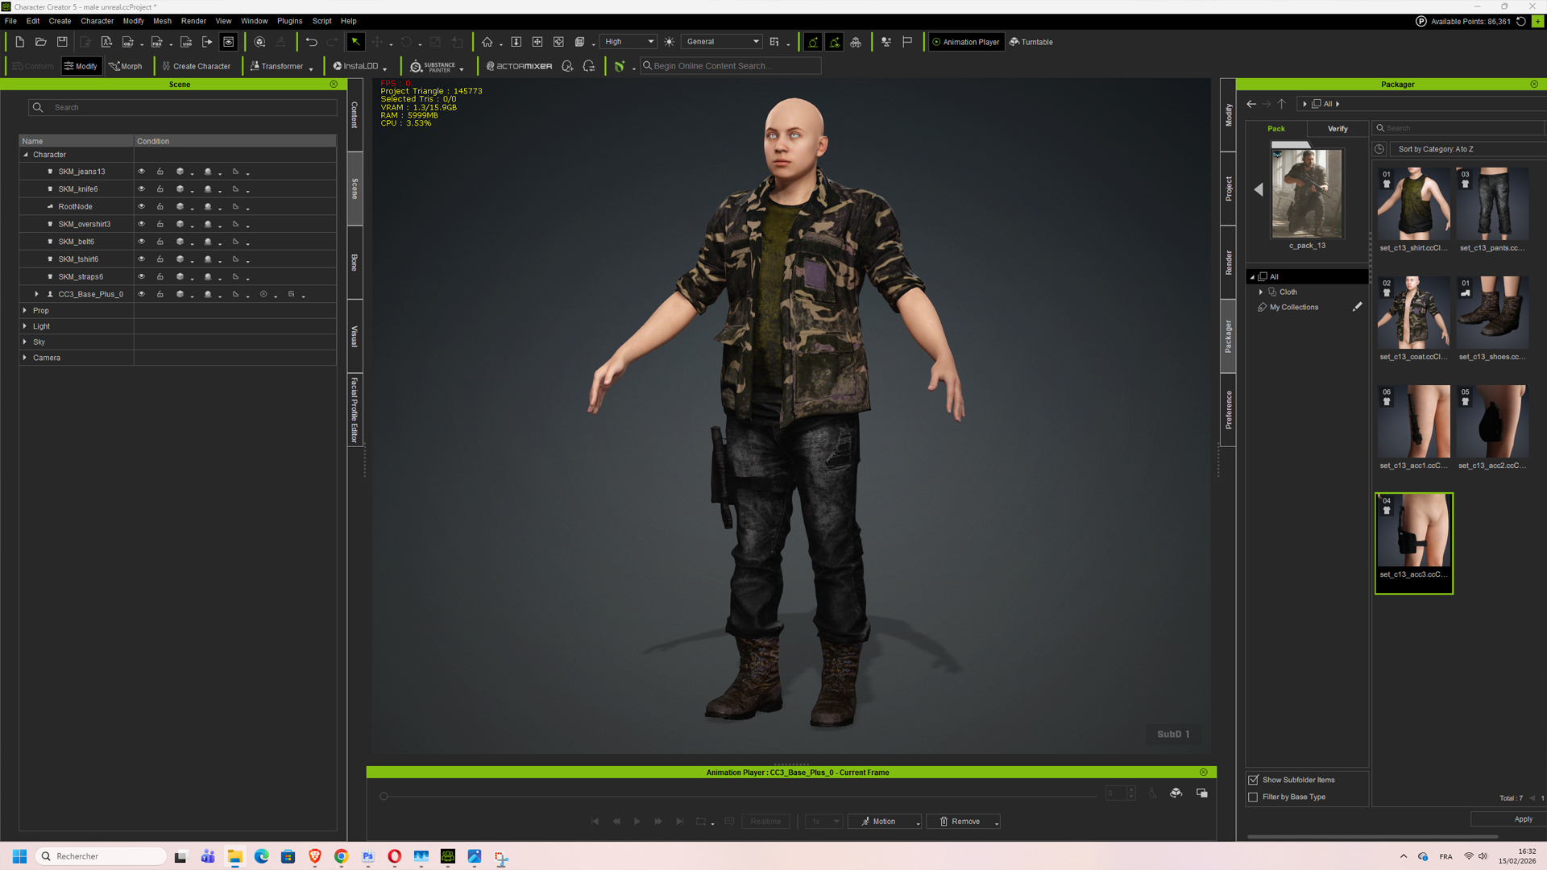Image resolution: width=1547 pixels, height=870 pixels.
Task: Open the Substance Painter tool
Action: tap(436, 66)
